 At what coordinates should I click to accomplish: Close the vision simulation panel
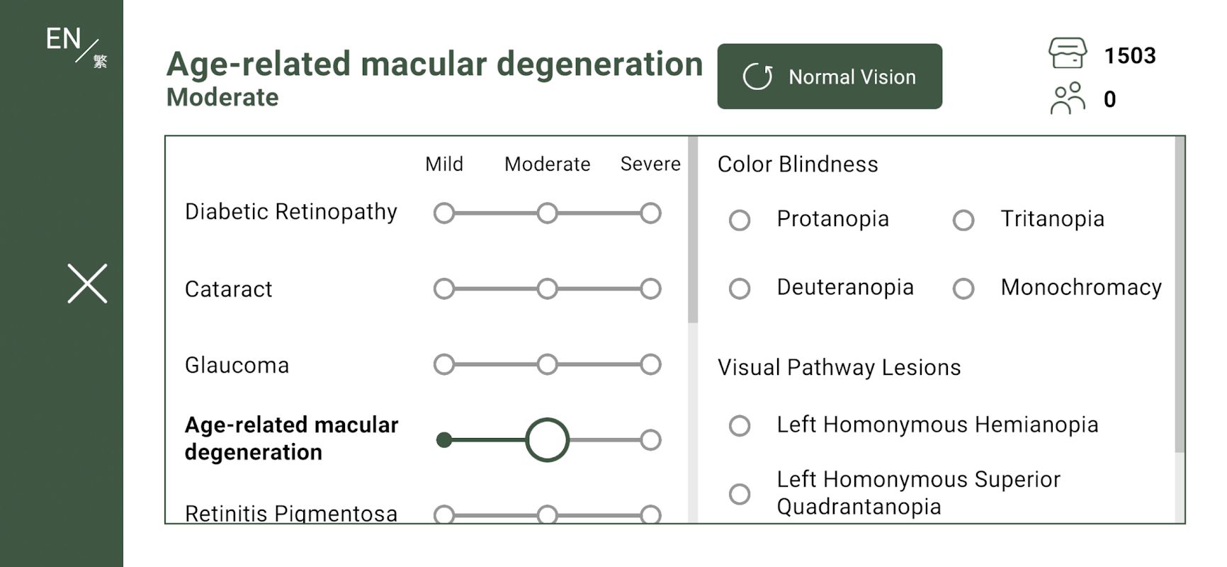87,283
